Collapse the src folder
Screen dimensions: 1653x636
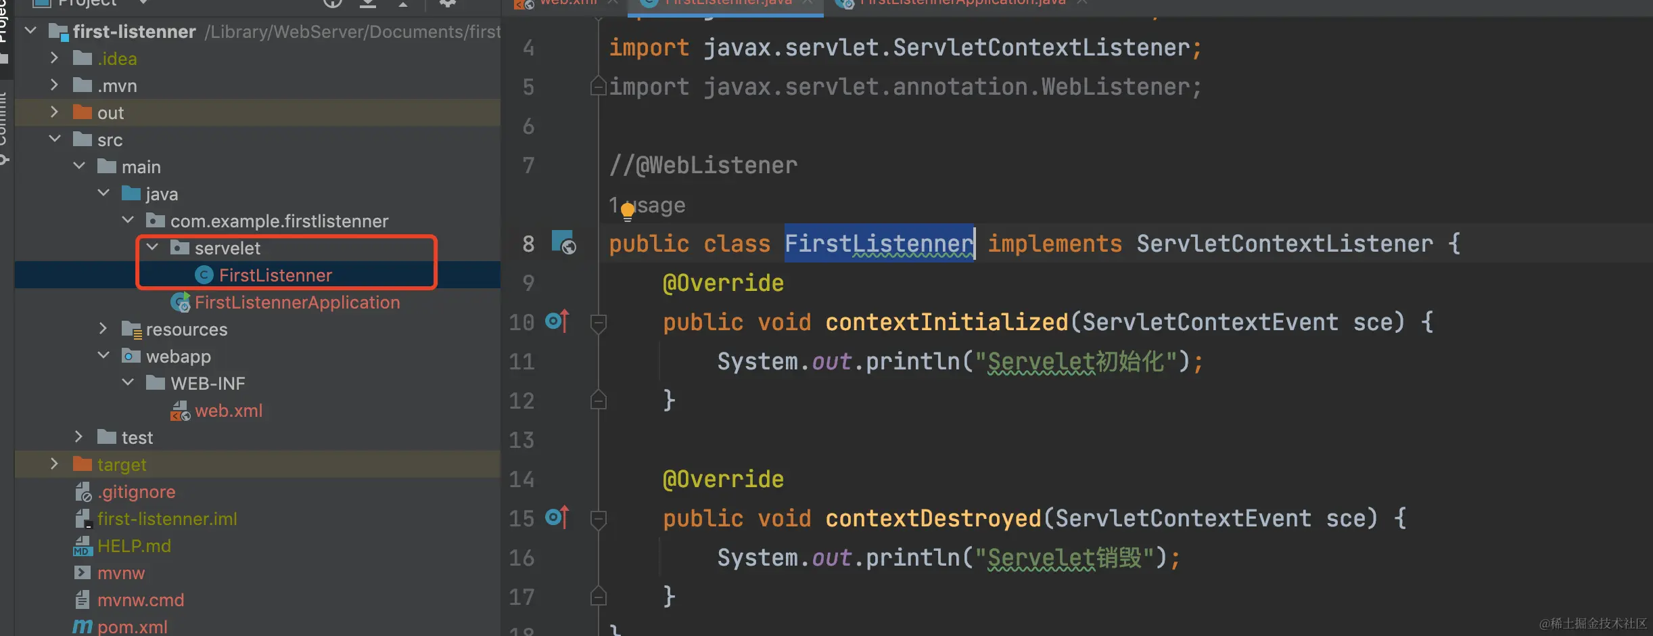tap(55, 139)
